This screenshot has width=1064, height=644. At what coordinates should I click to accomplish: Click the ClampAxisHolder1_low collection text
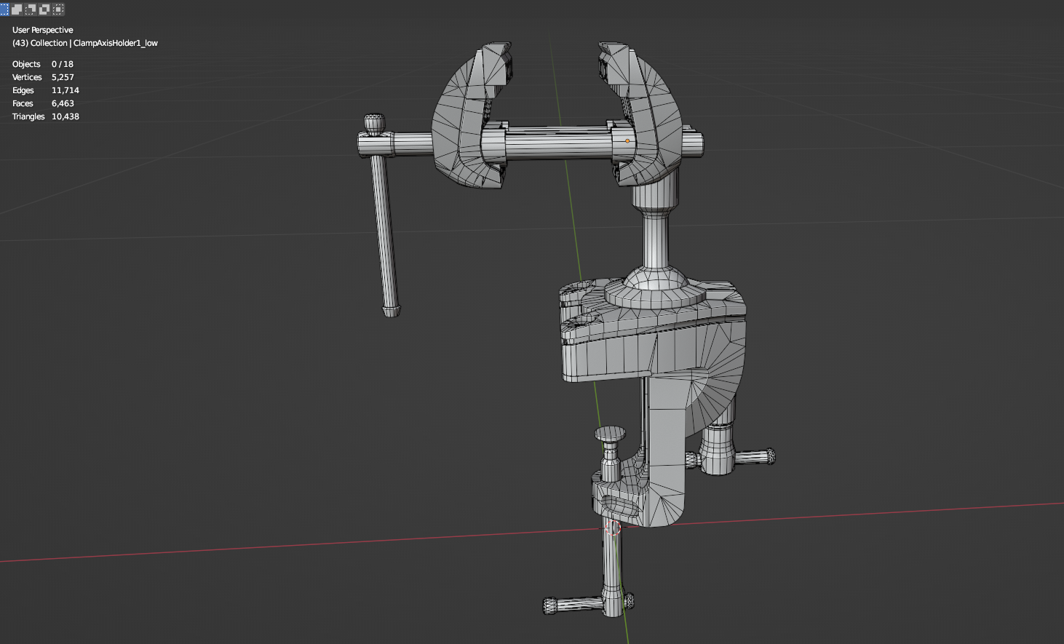pyautogui.click(x=115, y=43)
